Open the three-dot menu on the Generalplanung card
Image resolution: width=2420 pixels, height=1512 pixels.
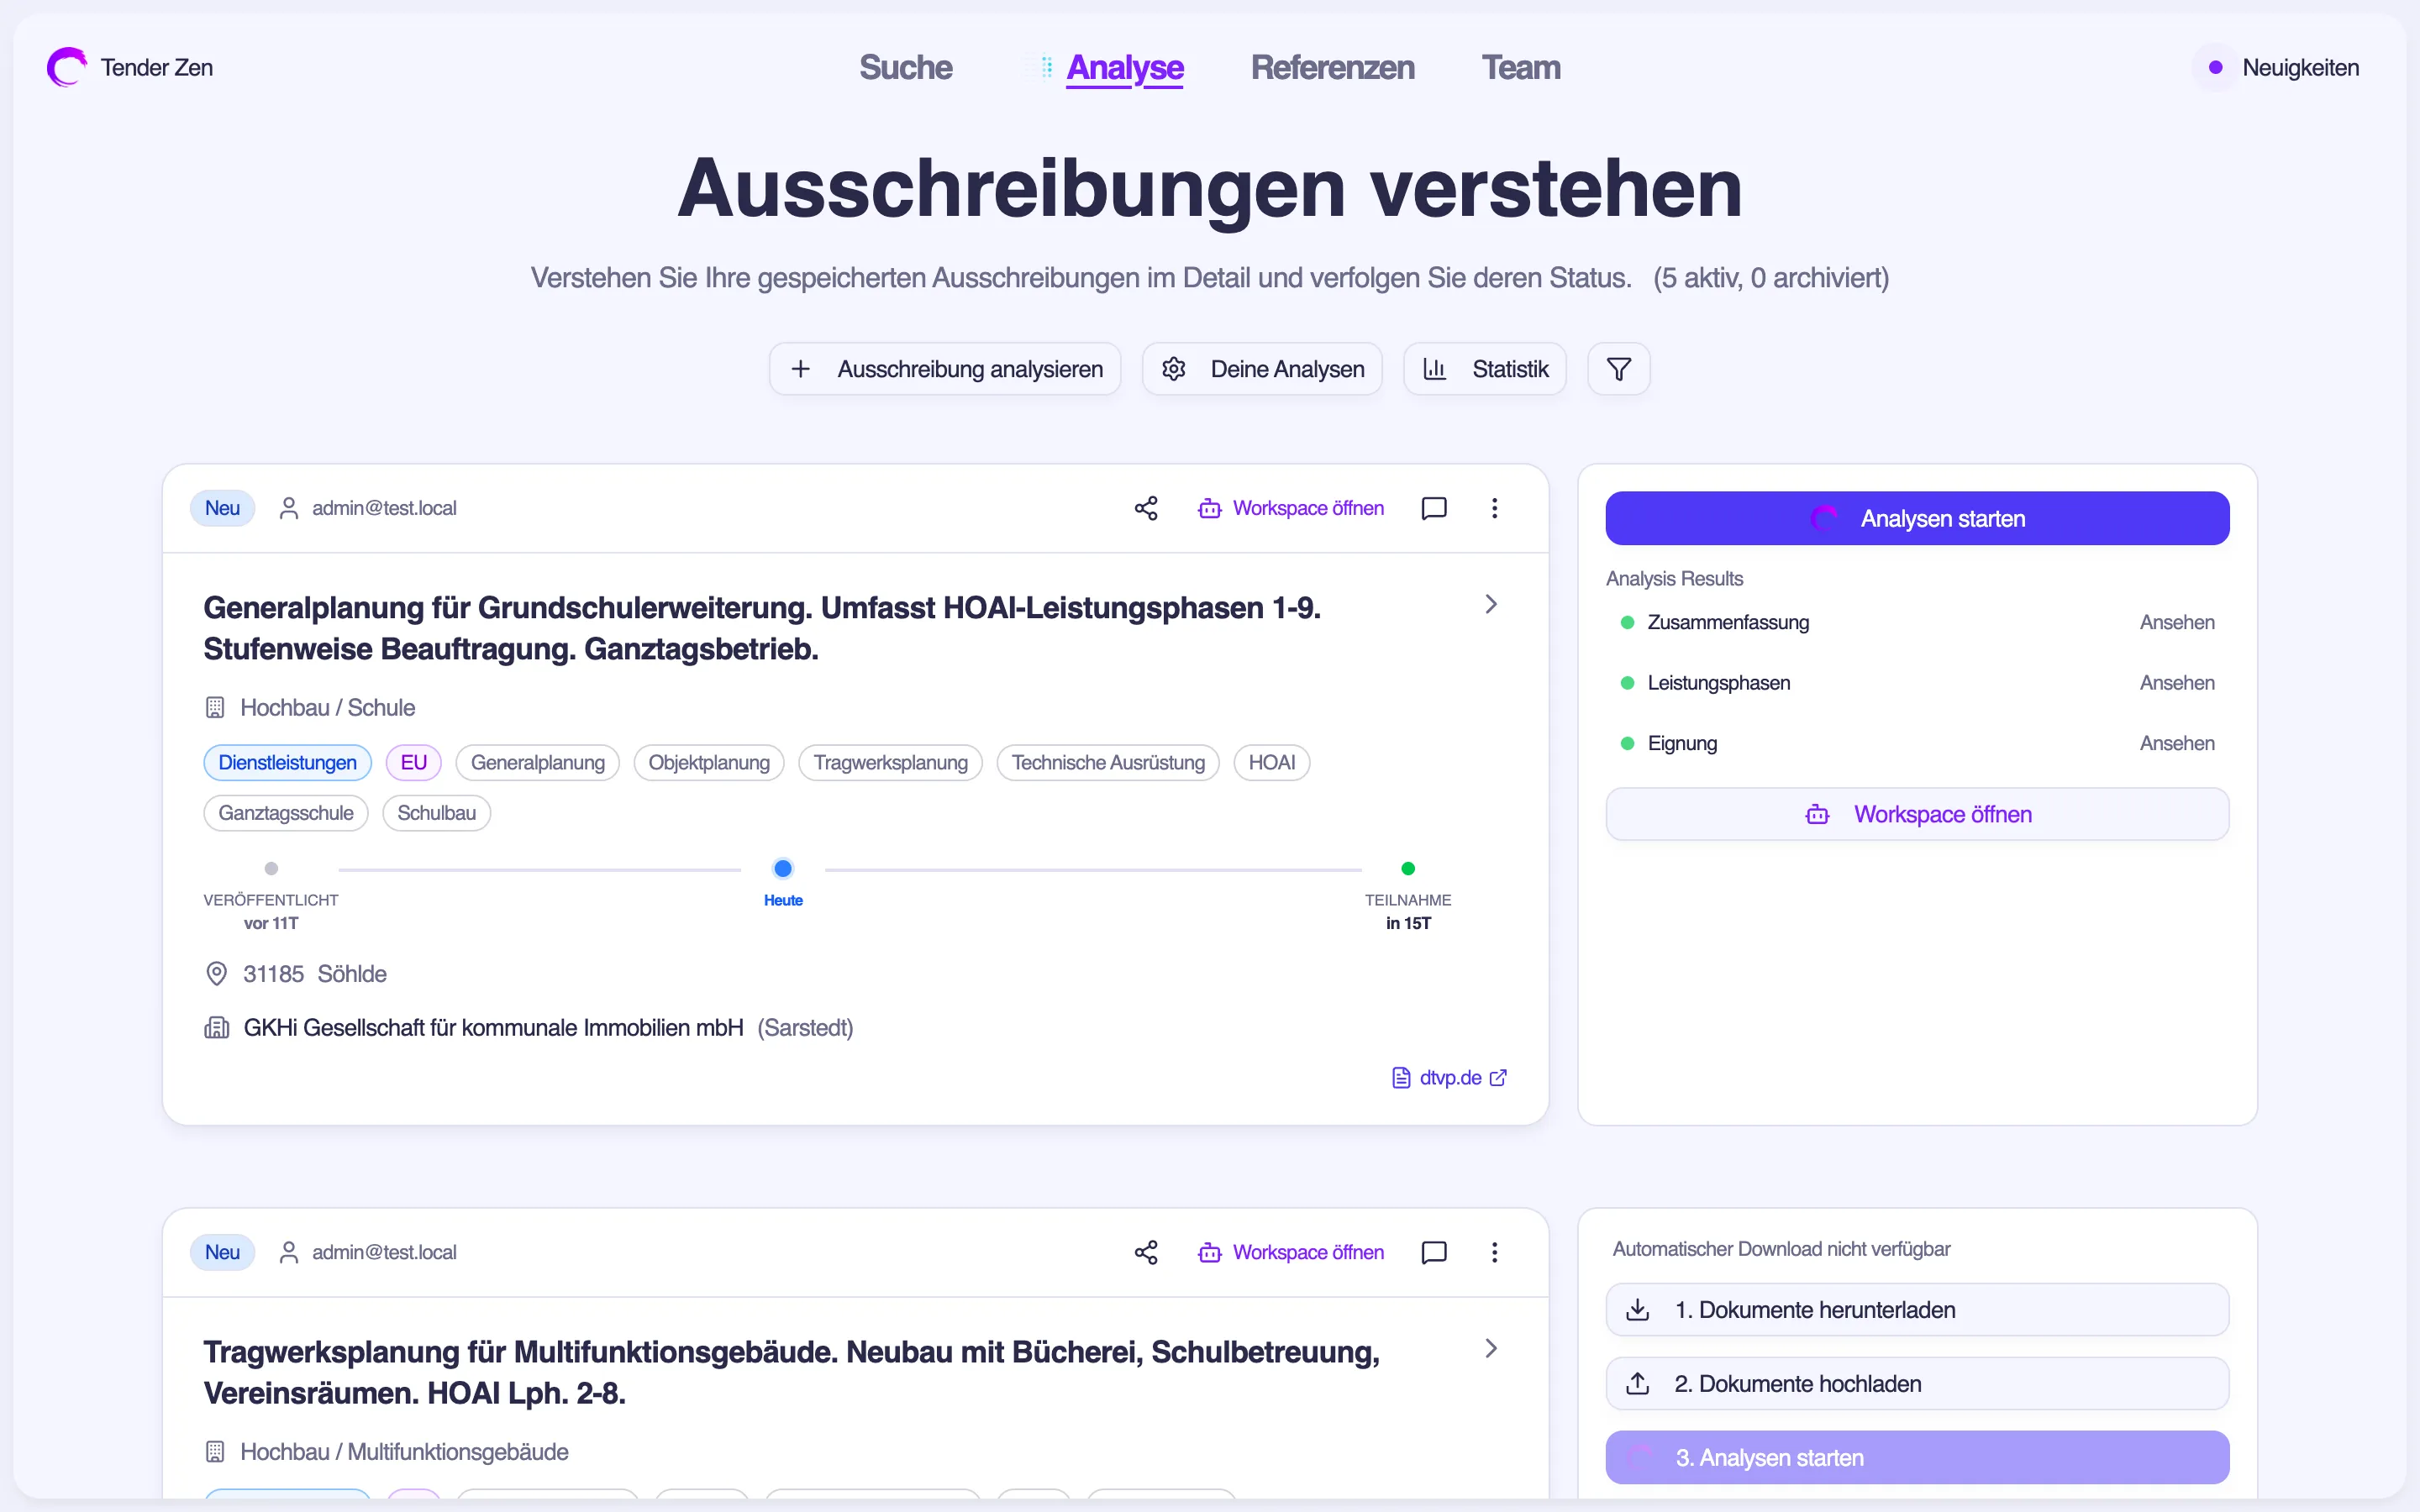1494,508
